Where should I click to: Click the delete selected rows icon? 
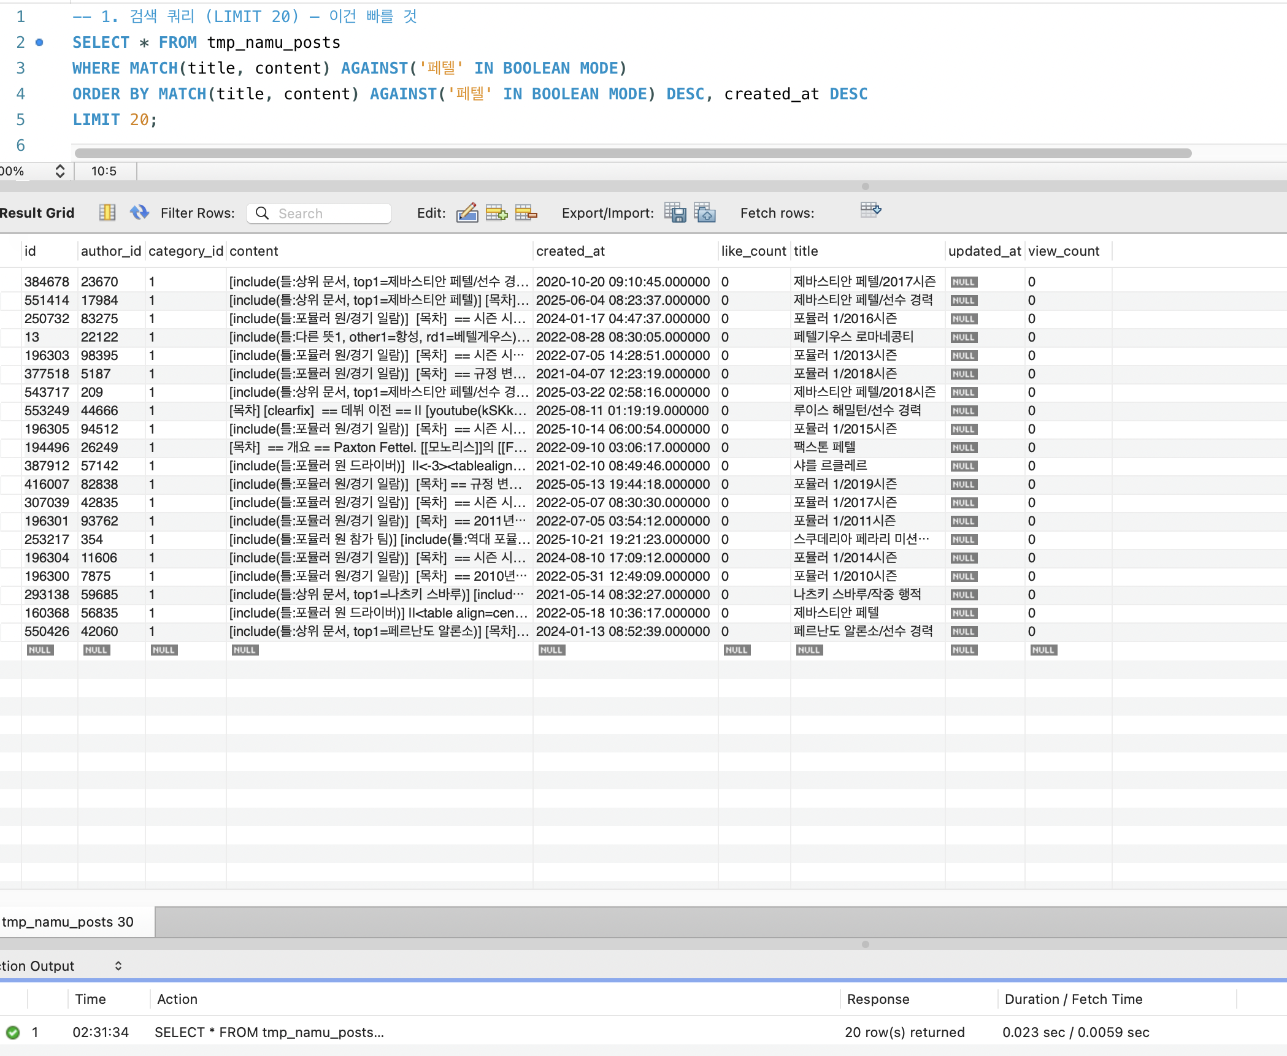point(526,213)
